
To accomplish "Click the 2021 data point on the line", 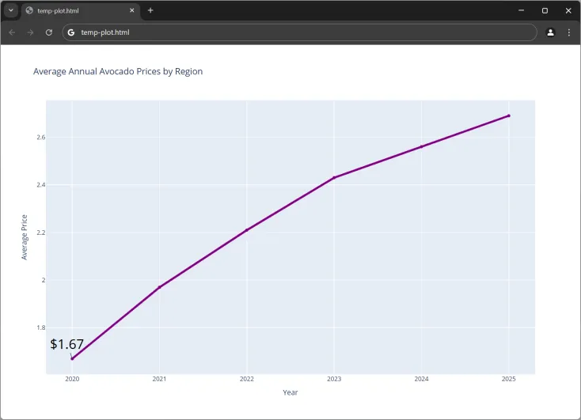I will 160,287.
